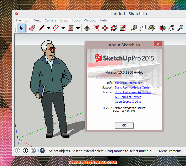Click the SketchUp logo in the title bar
This screenshot has width=186, height=166.
pos(17,14)
